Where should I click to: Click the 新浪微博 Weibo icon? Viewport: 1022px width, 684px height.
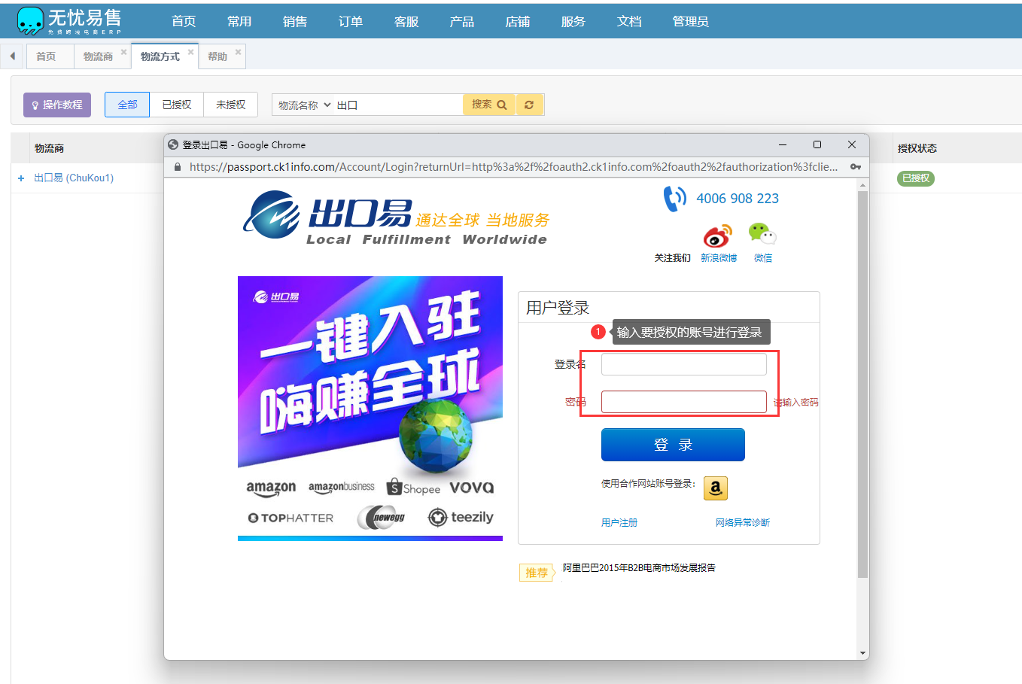point(718,236)
